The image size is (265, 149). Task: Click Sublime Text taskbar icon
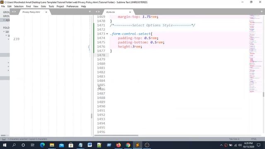pyautogui.click(x=137, y=145)
